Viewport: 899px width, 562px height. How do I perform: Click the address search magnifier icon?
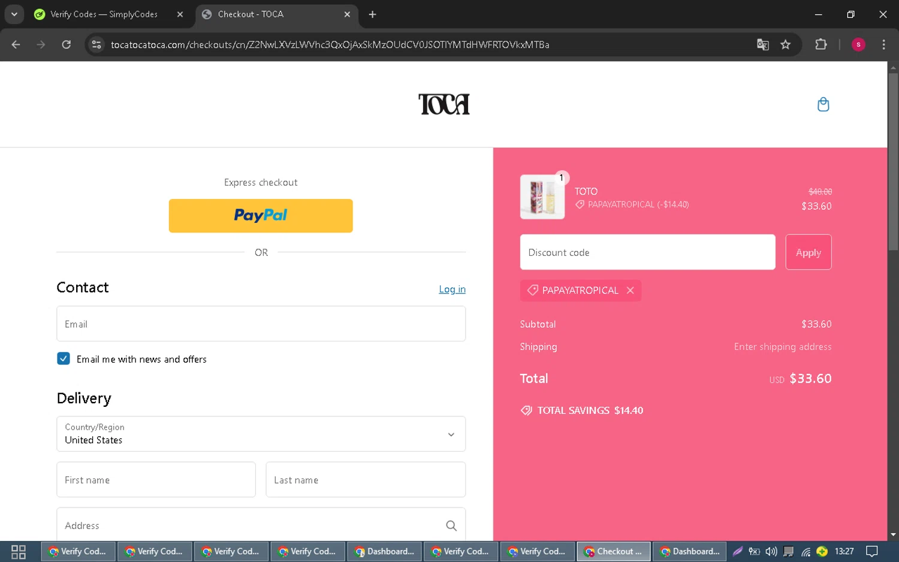[451, 525]
